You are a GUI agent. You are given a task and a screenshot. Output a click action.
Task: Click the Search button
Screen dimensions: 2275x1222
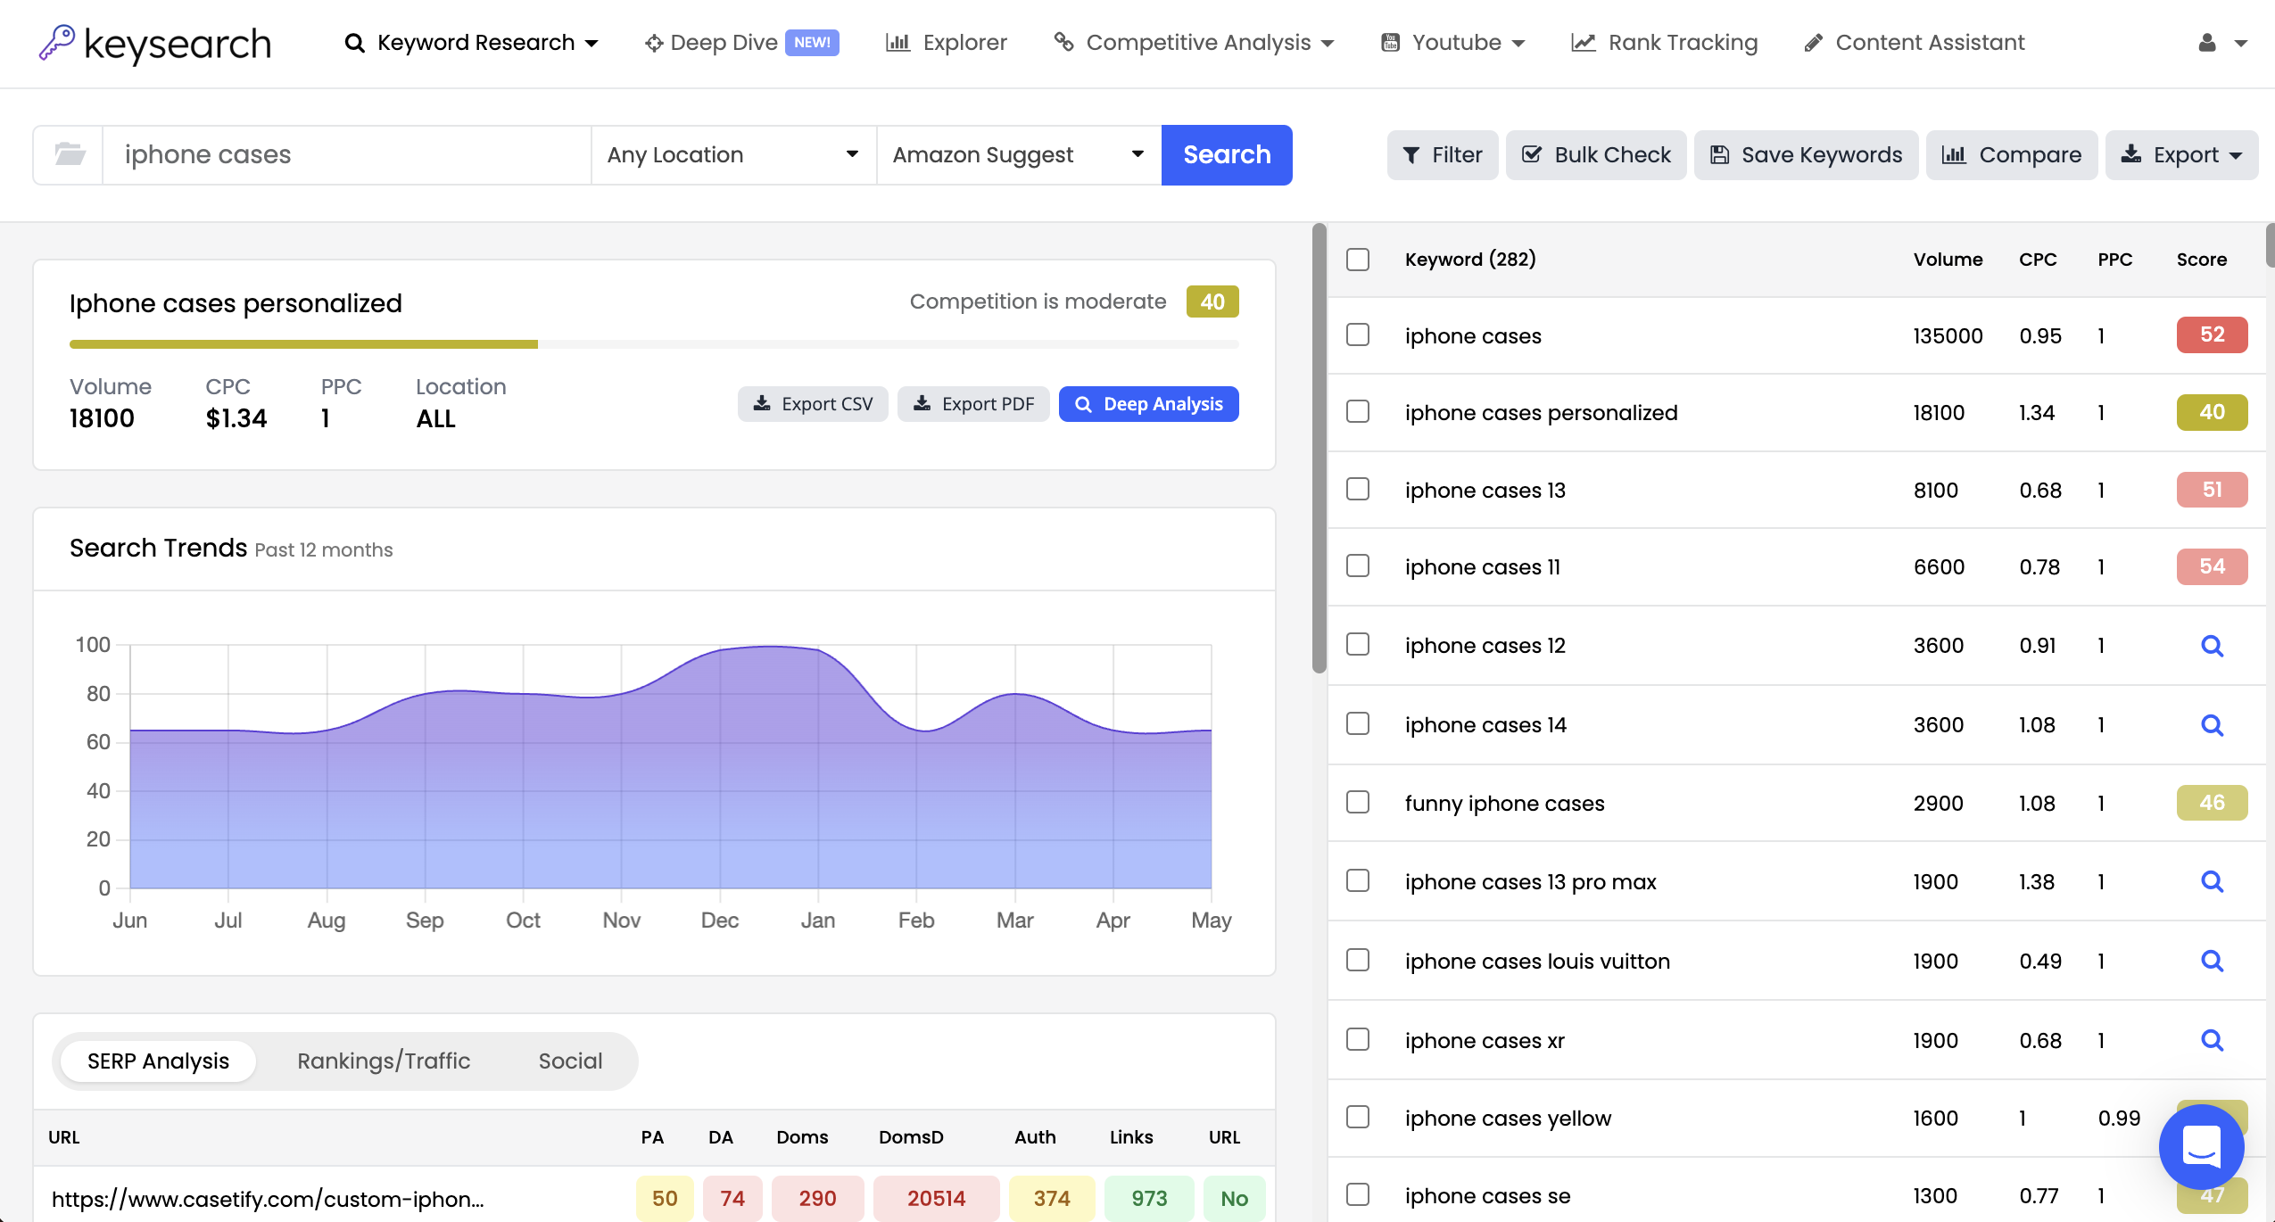coord(1226,154)
